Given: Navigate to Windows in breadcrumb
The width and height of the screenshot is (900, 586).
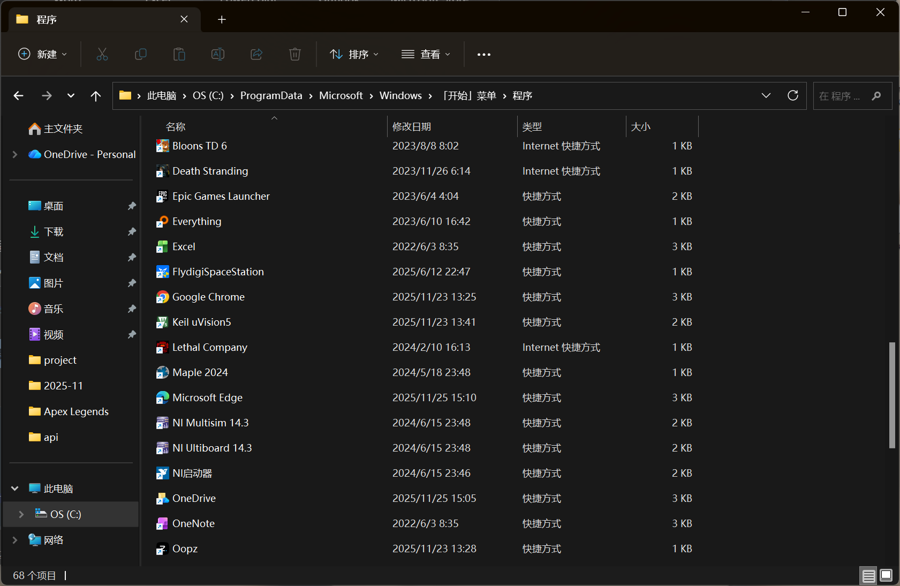Looking at the screenshot, I should coord(400,95).
